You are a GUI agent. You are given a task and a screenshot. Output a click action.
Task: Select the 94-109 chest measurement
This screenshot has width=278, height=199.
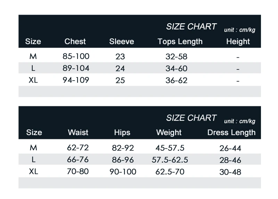coord(76,80)
